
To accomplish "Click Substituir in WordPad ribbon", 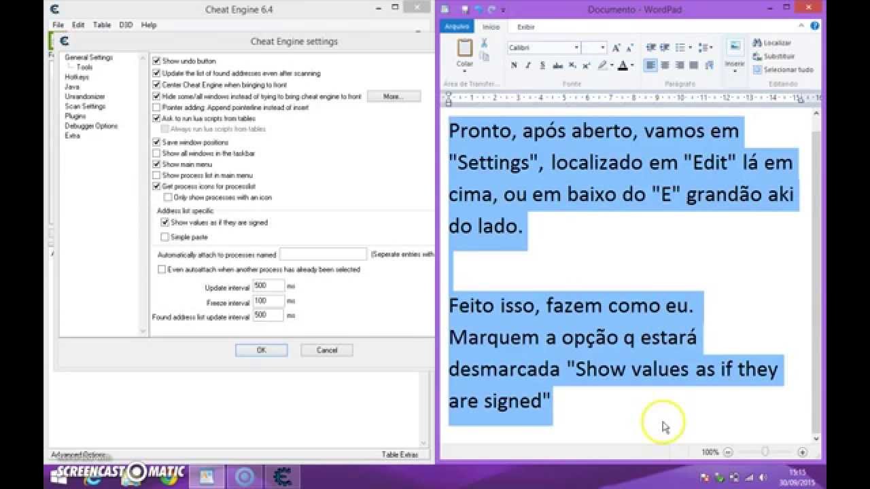I will pos(773,56).
